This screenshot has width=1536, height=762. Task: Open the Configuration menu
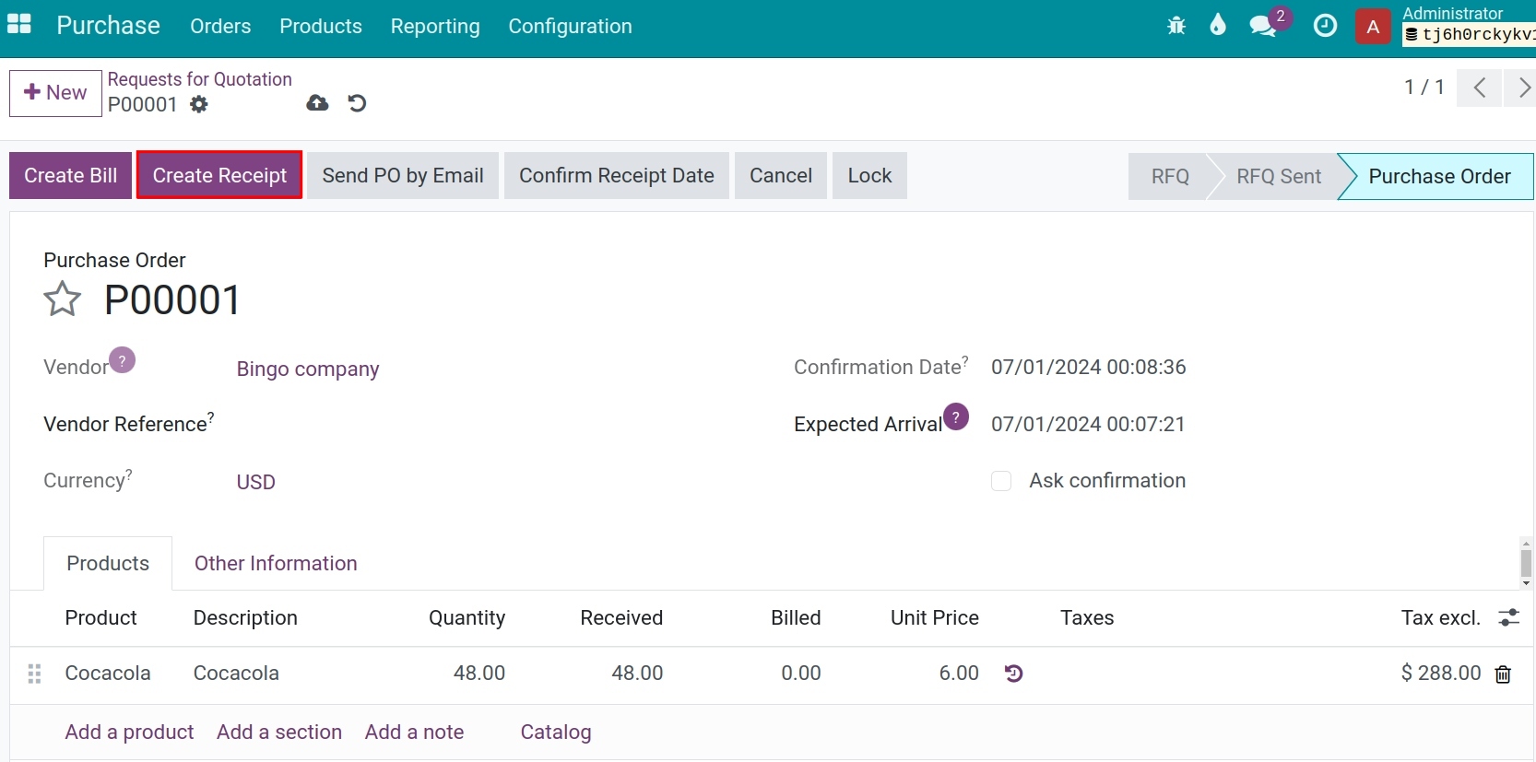570,26
